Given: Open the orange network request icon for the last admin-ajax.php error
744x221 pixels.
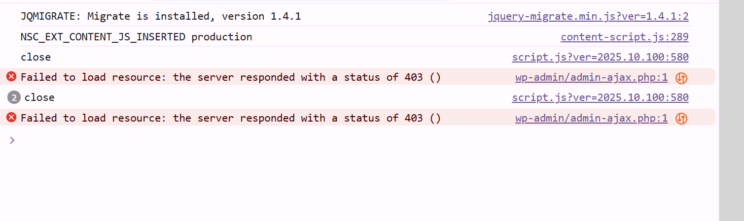Looking at the screenshot, I should 681,118.
